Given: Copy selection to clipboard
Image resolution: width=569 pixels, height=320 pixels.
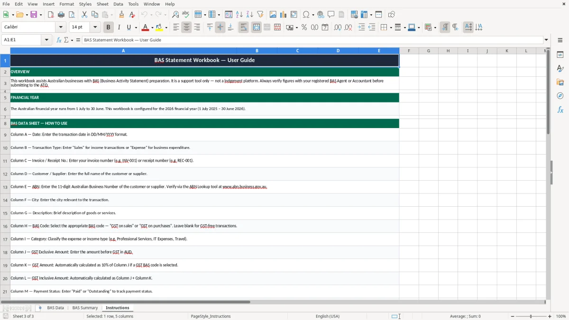Looking at the screenshot, I should (95, 15).
